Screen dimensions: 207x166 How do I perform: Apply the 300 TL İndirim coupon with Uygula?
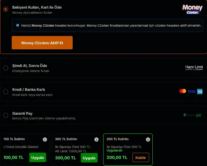click(89, 158)
